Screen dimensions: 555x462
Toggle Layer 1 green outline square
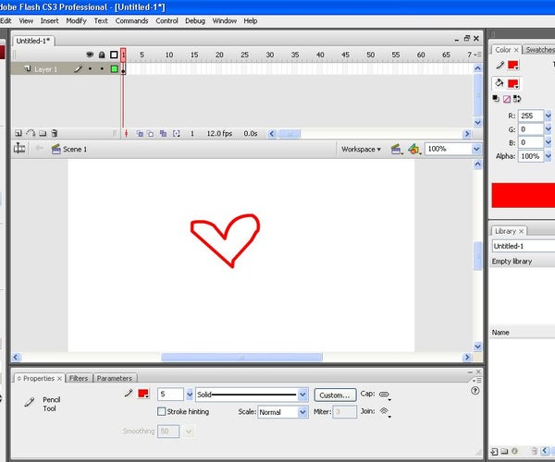(x=114, y=69)
